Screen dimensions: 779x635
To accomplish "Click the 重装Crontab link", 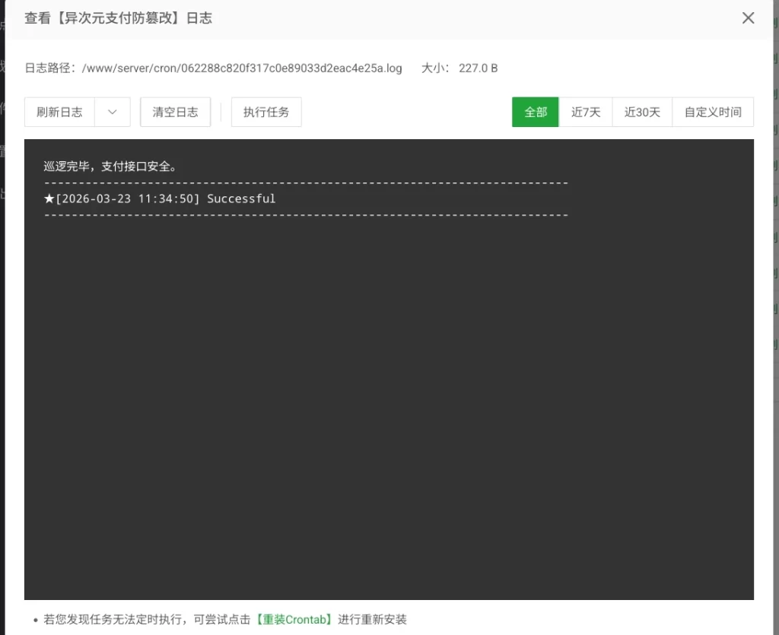I will point(294,620).
